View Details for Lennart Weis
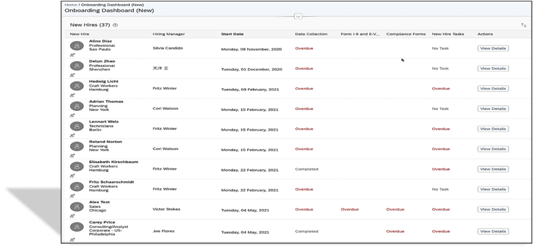 (x=493, y=129)
